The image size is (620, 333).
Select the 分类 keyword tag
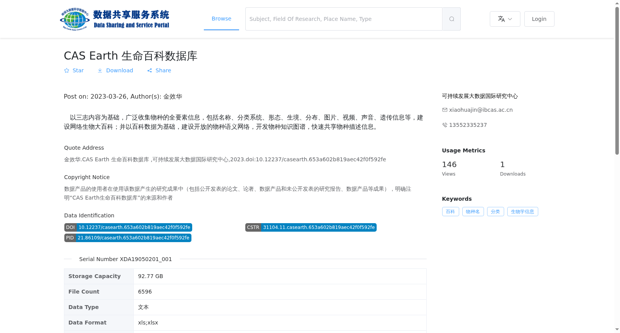pos(495,212)
